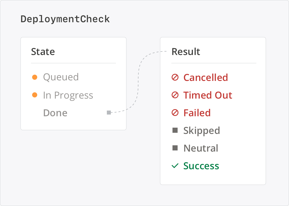This screenshot has height=206, width=289.
Task: Click the DeploymentCheck title
Action: [65, 19]
